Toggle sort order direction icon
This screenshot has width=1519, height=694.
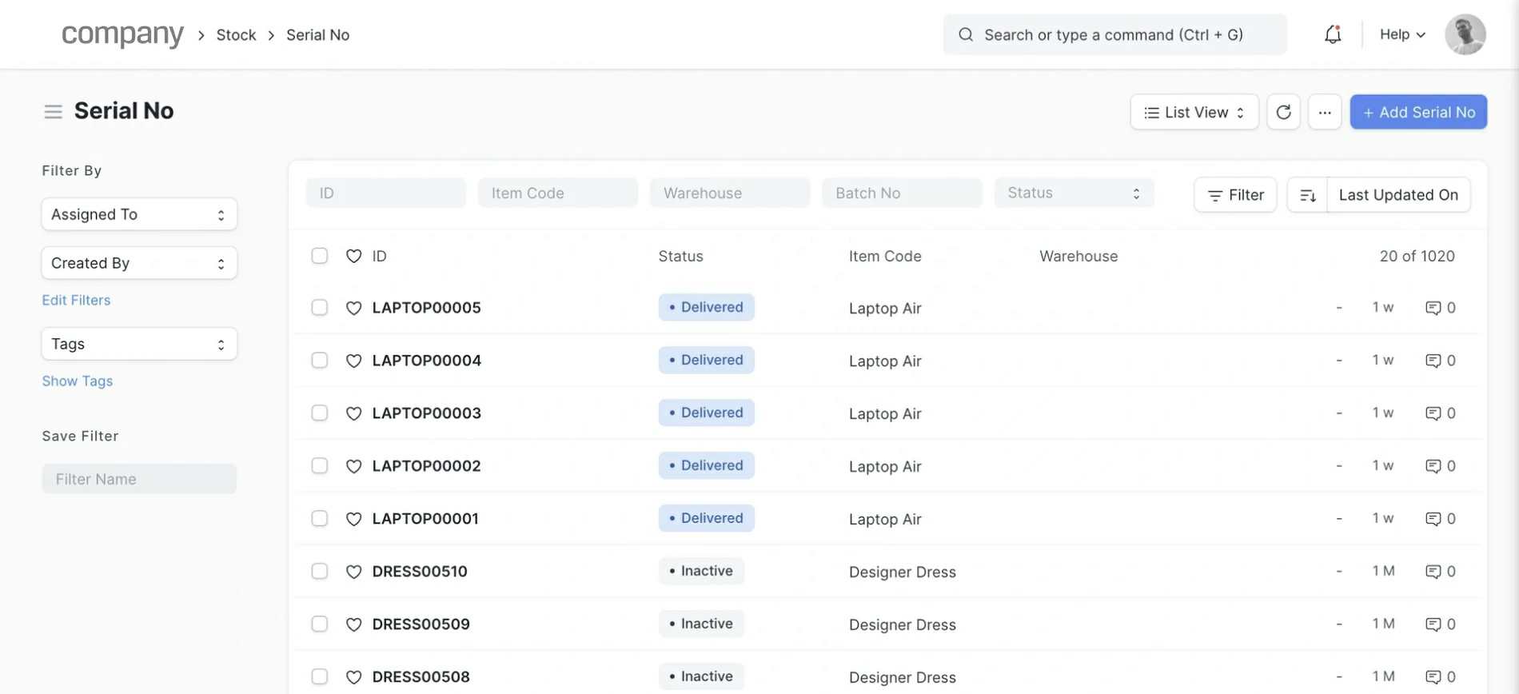coord(1307,195)
